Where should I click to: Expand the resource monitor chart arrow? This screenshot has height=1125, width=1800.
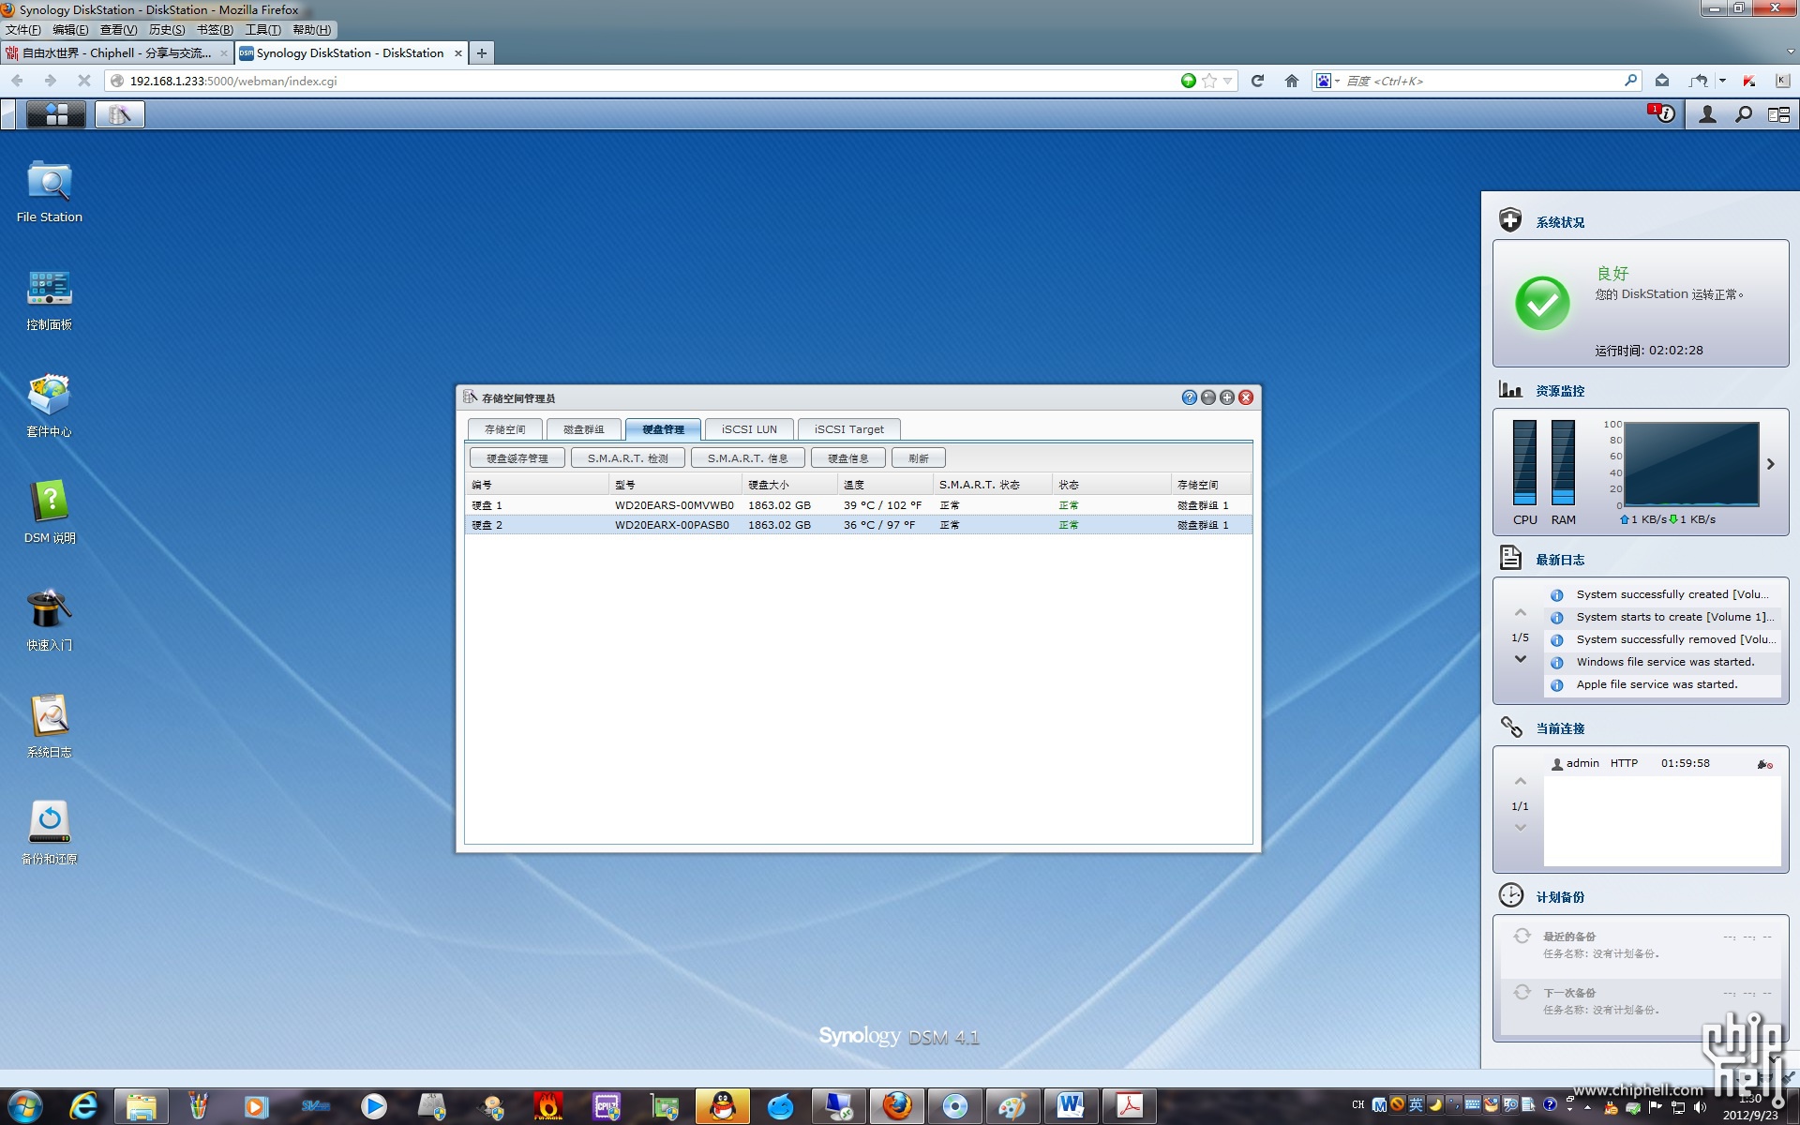point(1771,464)
